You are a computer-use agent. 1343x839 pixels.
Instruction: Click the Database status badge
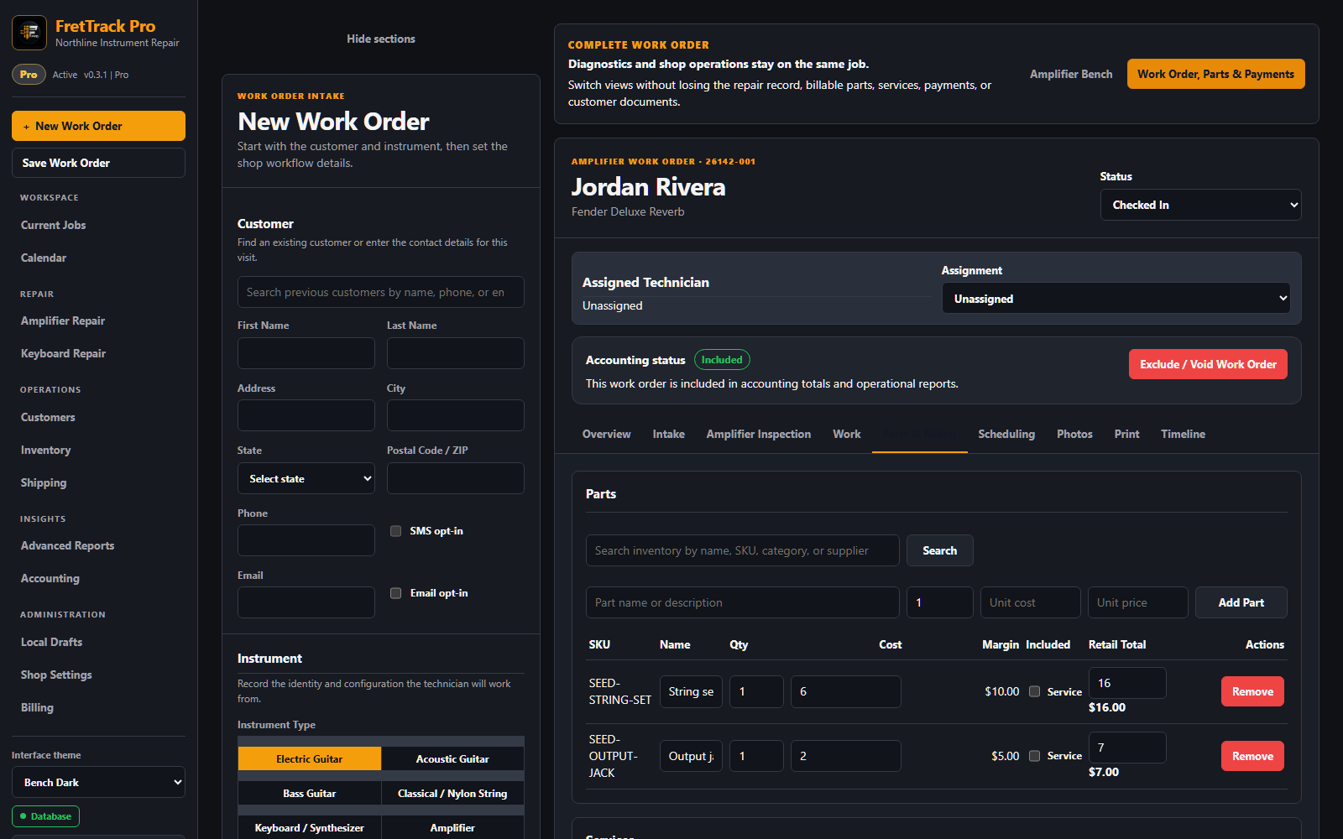[x=45, y=816]
